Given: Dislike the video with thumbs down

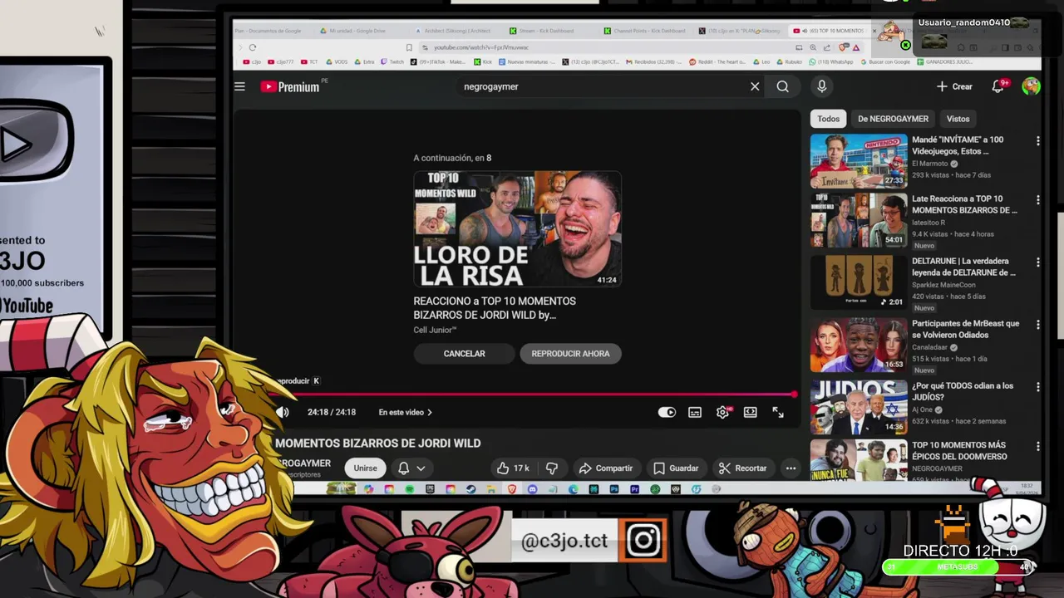Looking at the screenshot, I should 551,468.
